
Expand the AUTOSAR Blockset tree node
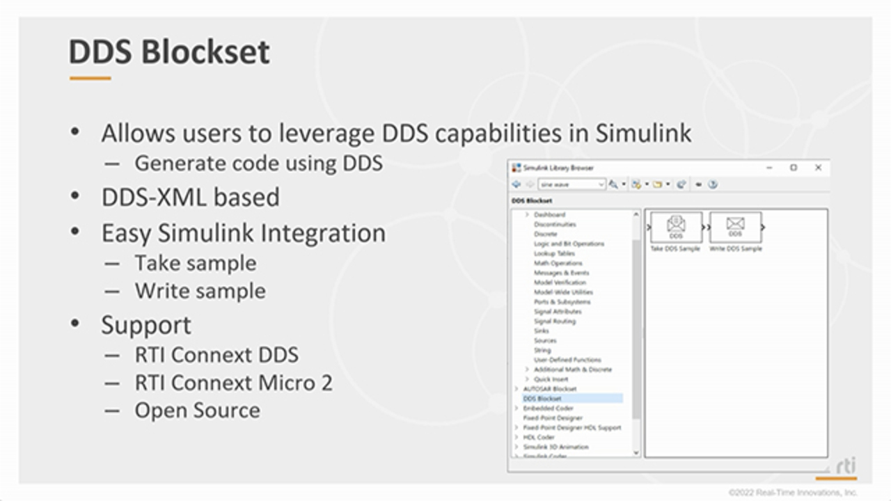[x=516, y=389]
